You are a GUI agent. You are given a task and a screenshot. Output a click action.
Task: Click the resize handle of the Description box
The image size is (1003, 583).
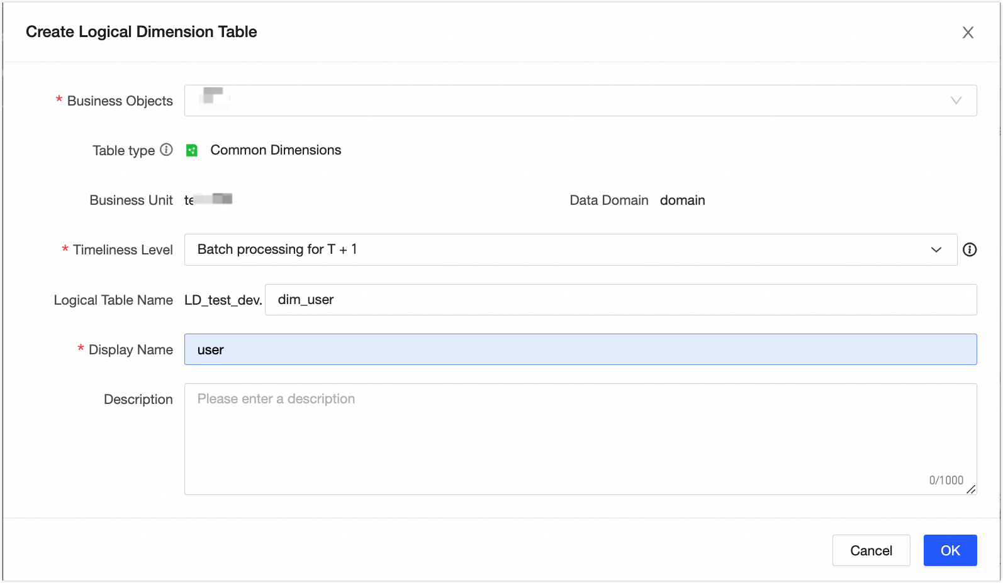(971, 489)
